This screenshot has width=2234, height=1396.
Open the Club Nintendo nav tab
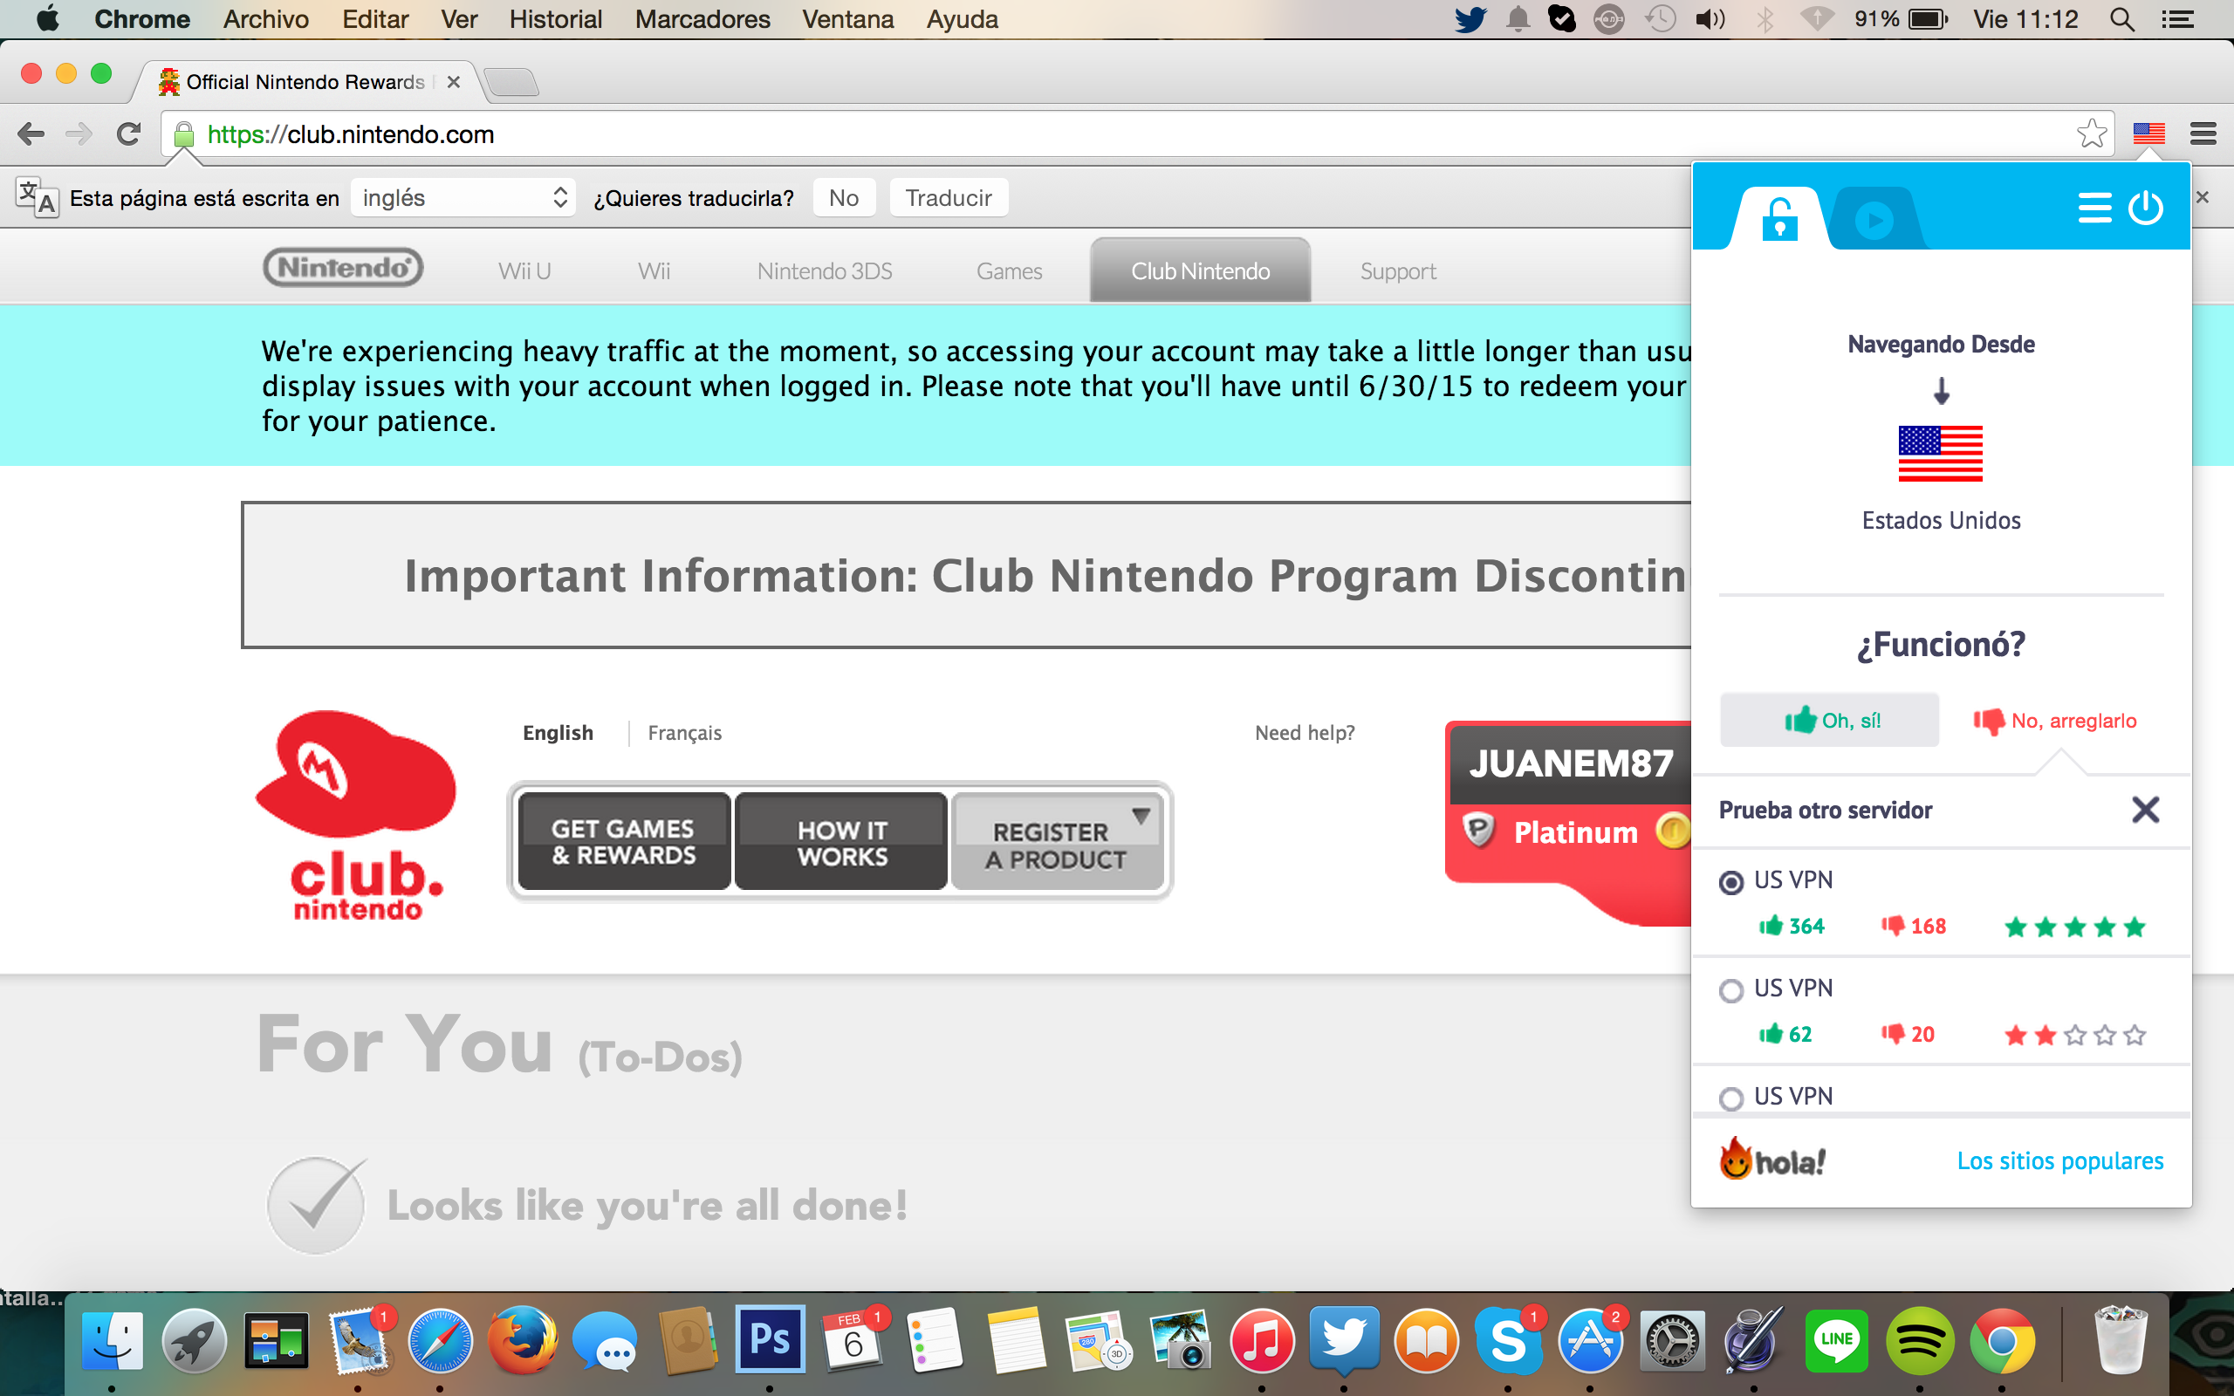(x=1200, y=270)
